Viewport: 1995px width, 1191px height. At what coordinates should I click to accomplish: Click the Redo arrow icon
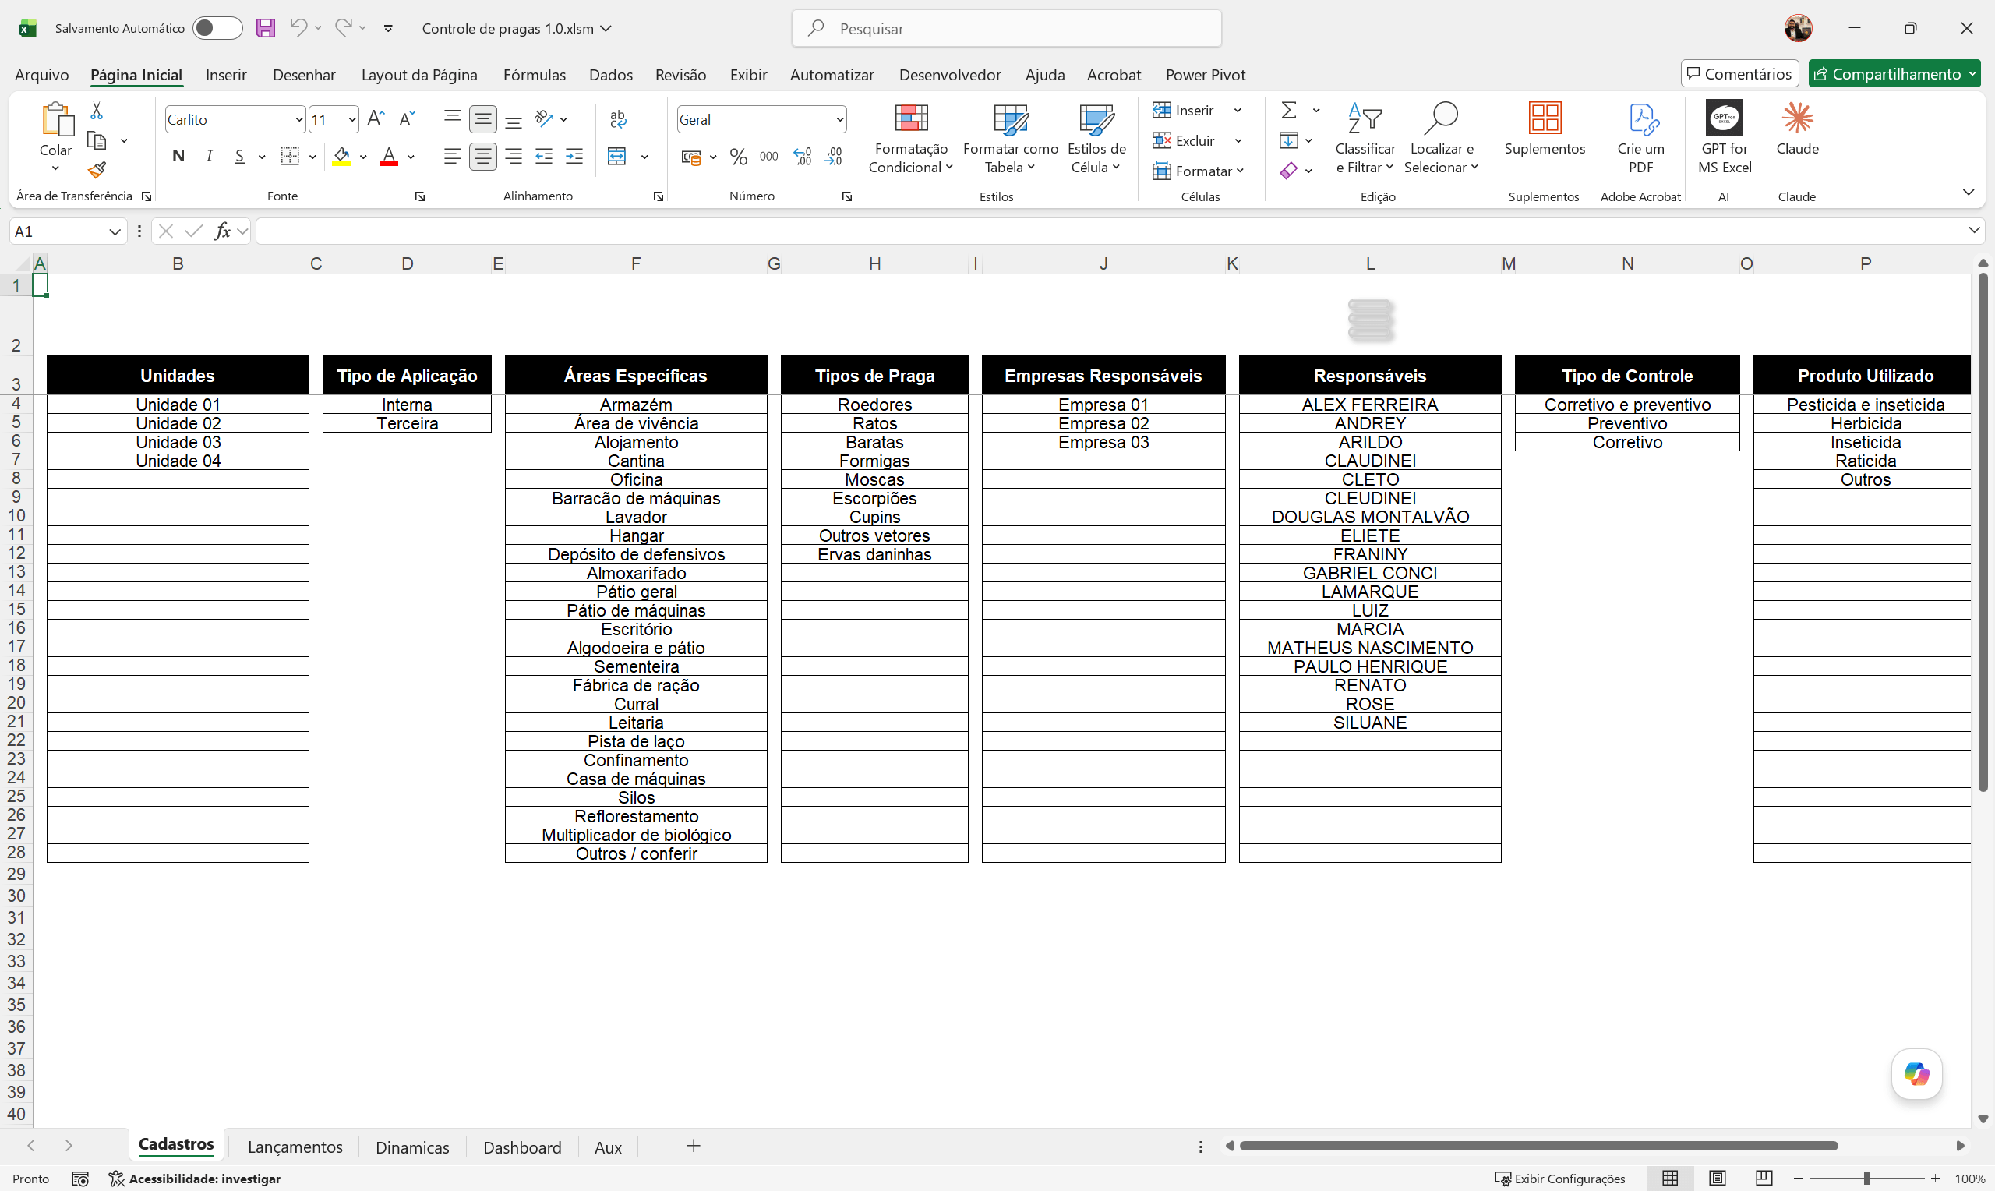coord(344,28)
